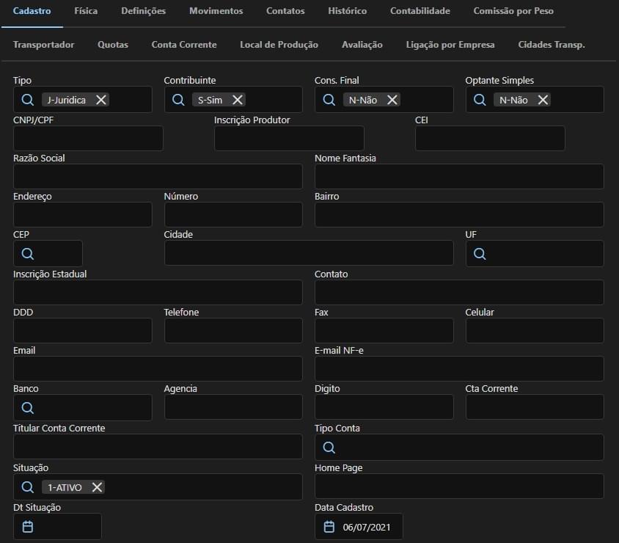The width and height of the screenshot is (619, 543).
Task: Select the Comissão por Peso tab
Action: click(513, 11)
